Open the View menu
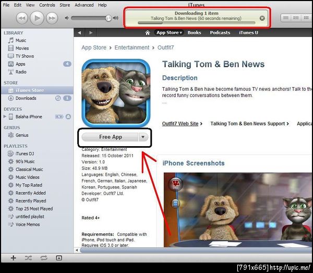The height and width of the screenshot is (273, 313). [30, 5]
